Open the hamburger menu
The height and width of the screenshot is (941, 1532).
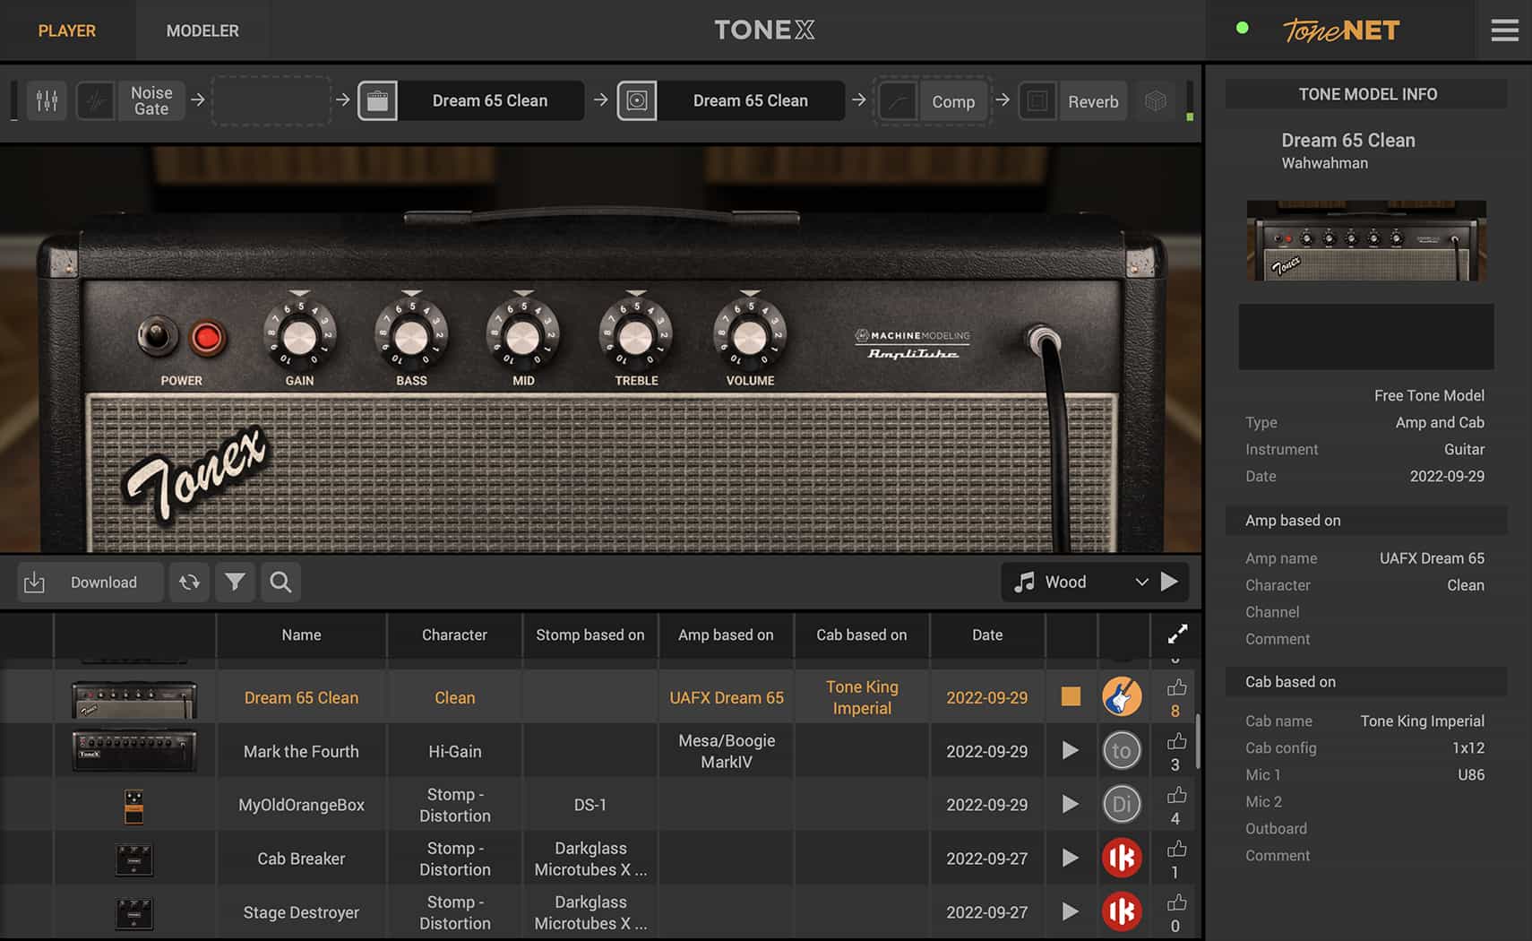pyautogui.click(x=1504, y=30)
